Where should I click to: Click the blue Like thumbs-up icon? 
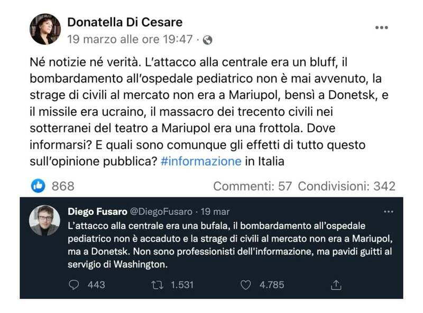tap(38, 186)
